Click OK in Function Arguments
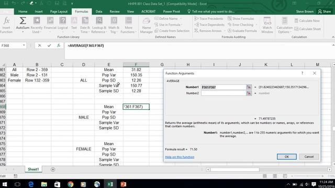 (x=286, y=157)
